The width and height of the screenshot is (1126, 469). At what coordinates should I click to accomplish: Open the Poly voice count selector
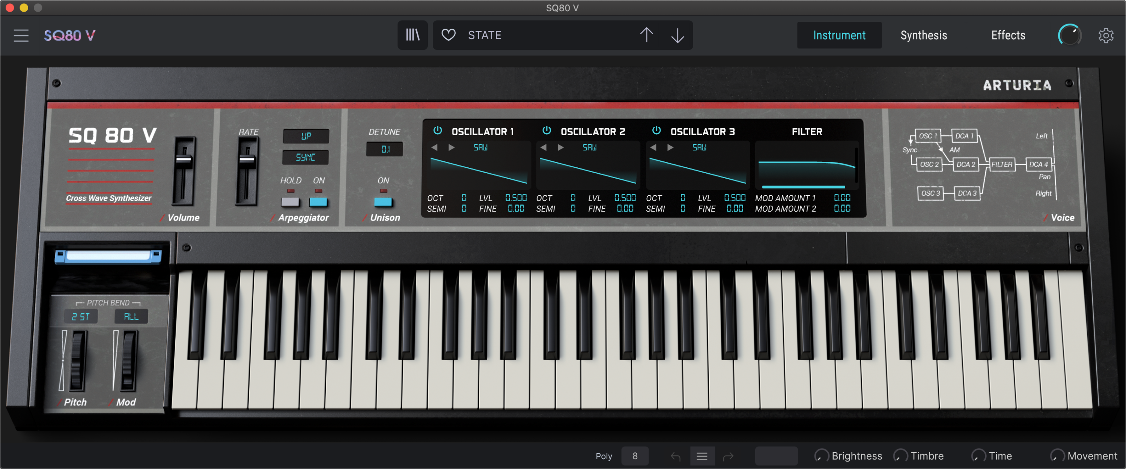point(635,456)
